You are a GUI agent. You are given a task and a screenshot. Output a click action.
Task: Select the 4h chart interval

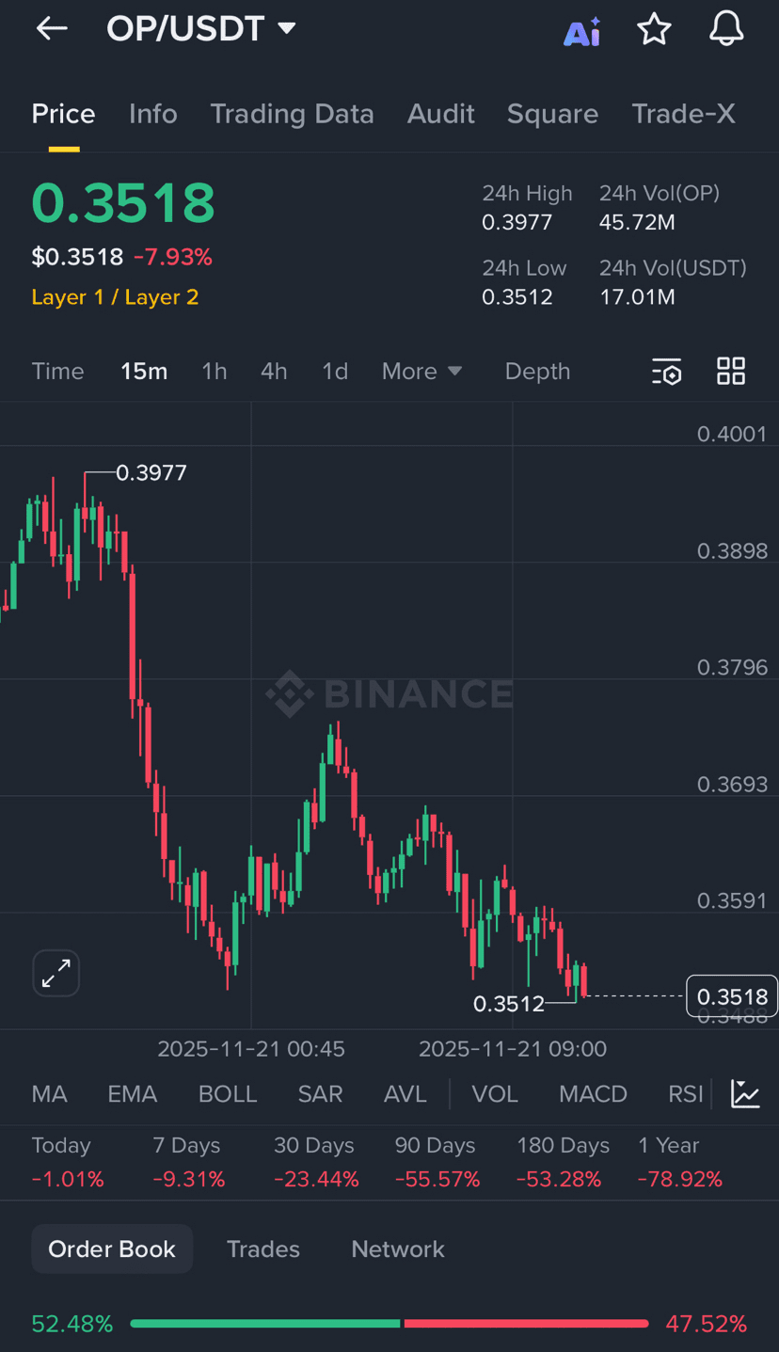(274, 372)
